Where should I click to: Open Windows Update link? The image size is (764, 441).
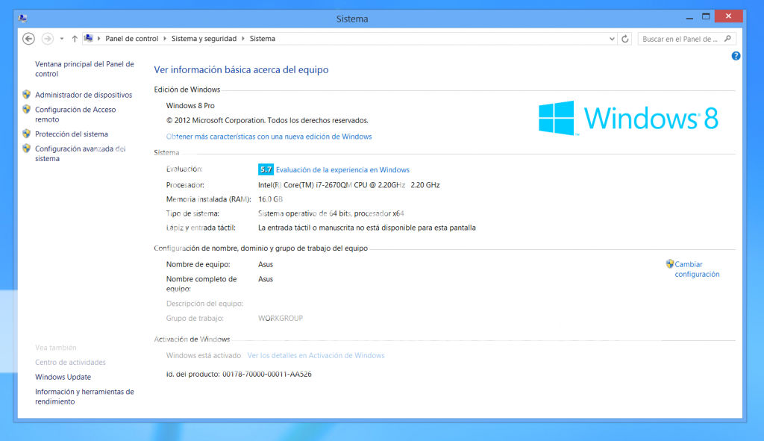click(63, 377)
